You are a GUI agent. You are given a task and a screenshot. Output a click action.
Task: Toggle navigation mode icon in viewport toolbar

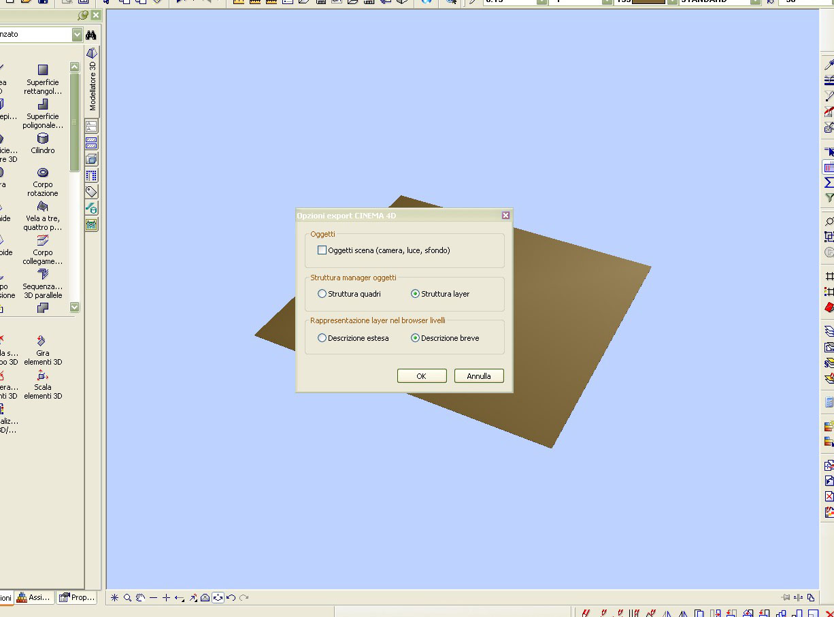pyautogui.click(x=218, y=598)
